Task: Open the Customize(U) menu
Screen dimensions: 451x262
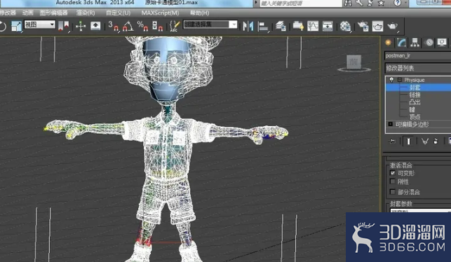Action: coord(118,13)
